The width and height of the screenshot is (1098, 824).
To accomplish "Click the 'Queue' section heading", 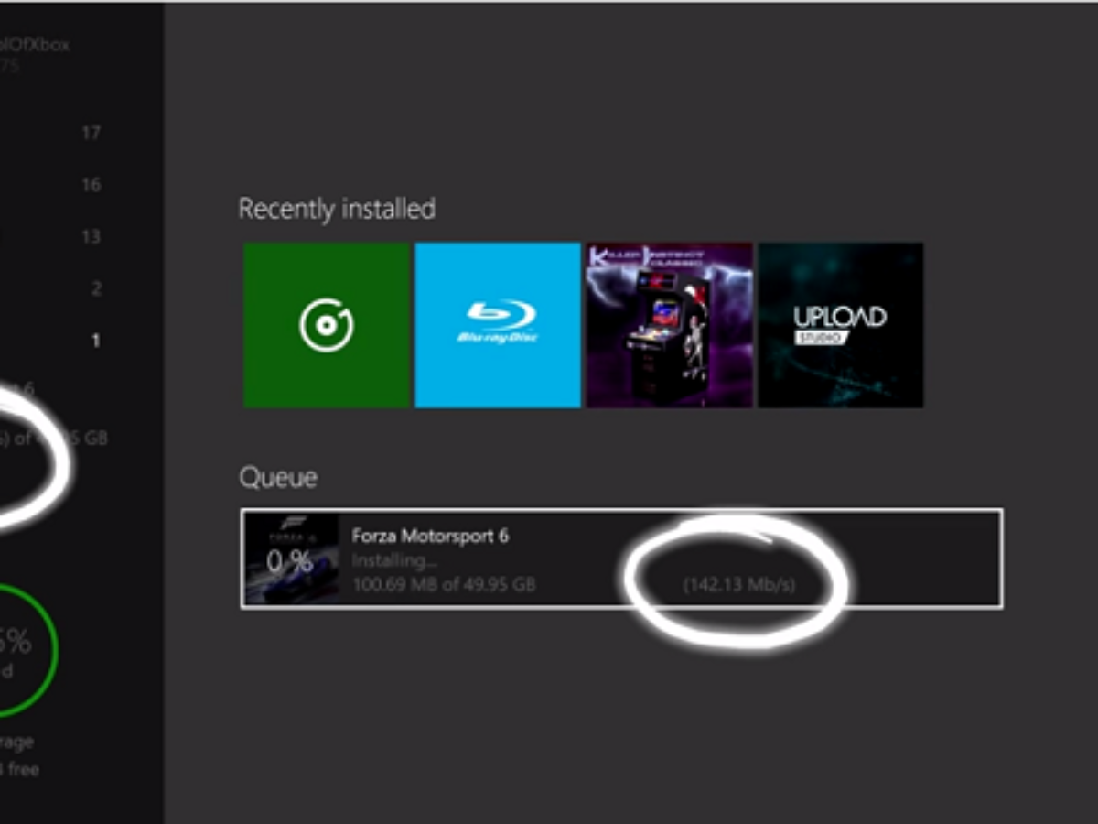I will pyautogui.click(x=278, y=478).
